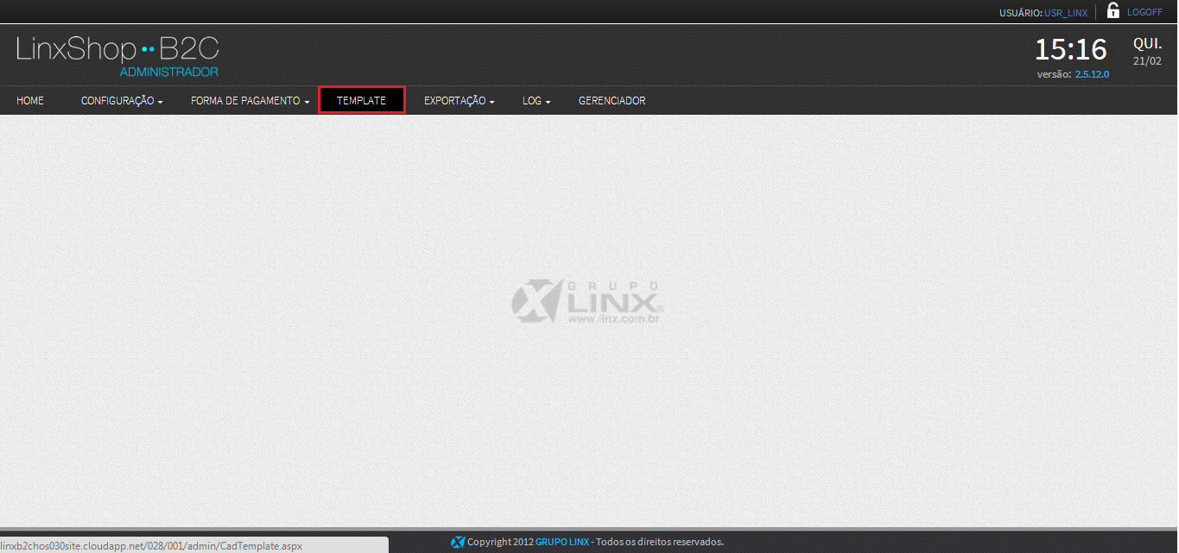This screenshot has width=1179, height=553.
Task: Click the 'Todos os direitos reservados.' text
Action: [x=660, y=542]
